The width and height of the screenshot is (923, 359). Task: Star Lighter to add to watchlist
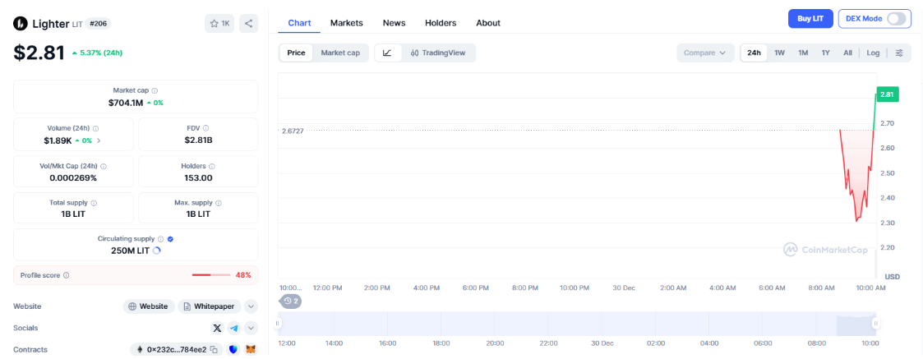point(219,23)
